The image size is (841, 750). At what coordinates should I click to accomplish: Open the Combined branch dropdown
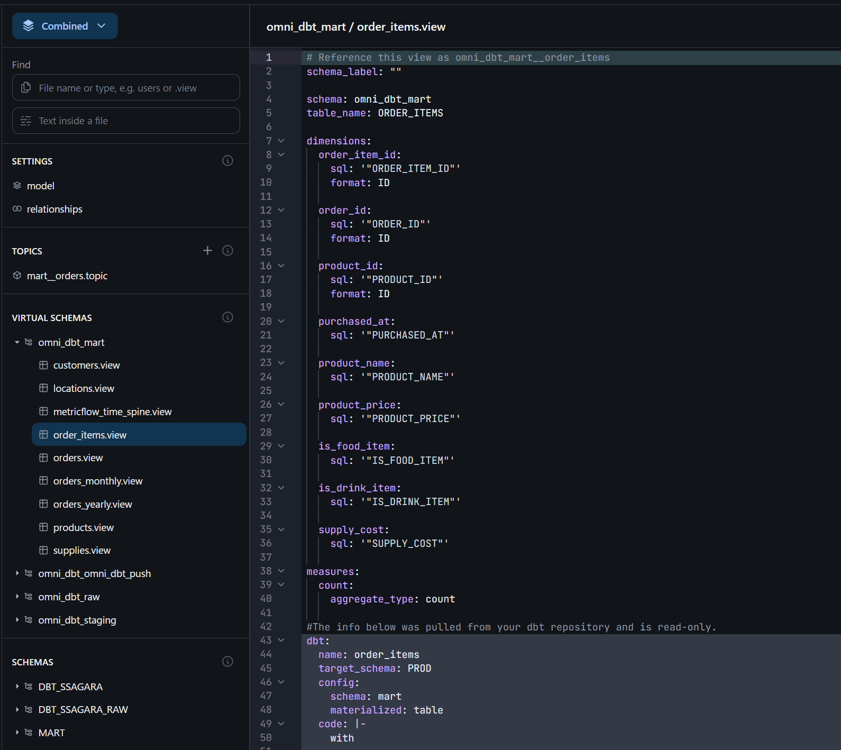coord(65,26)
